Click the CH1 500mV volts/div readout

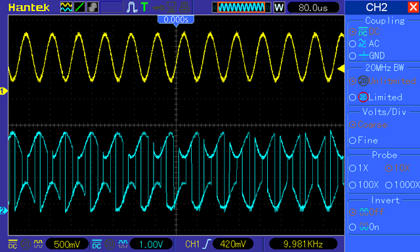pos(67,244)
